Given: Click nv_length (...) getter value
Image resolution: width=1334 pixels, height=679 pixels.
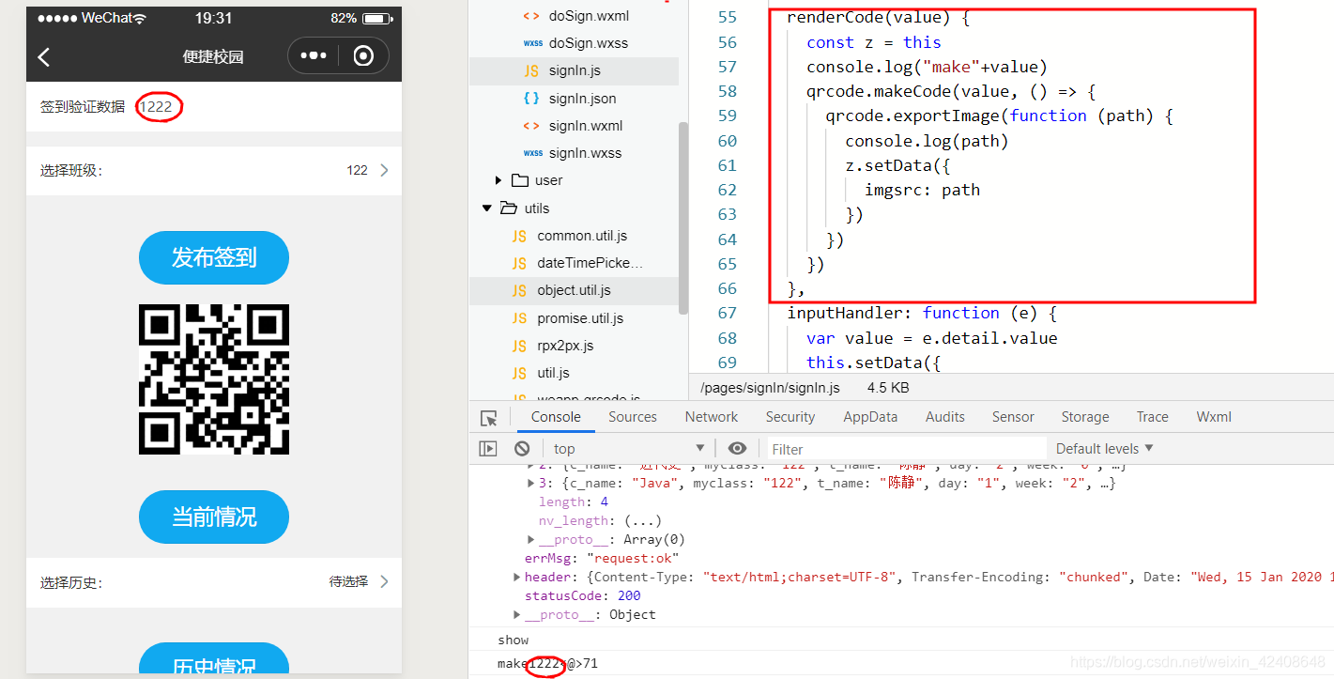Looking at the screenshot, I should point(643,521).
